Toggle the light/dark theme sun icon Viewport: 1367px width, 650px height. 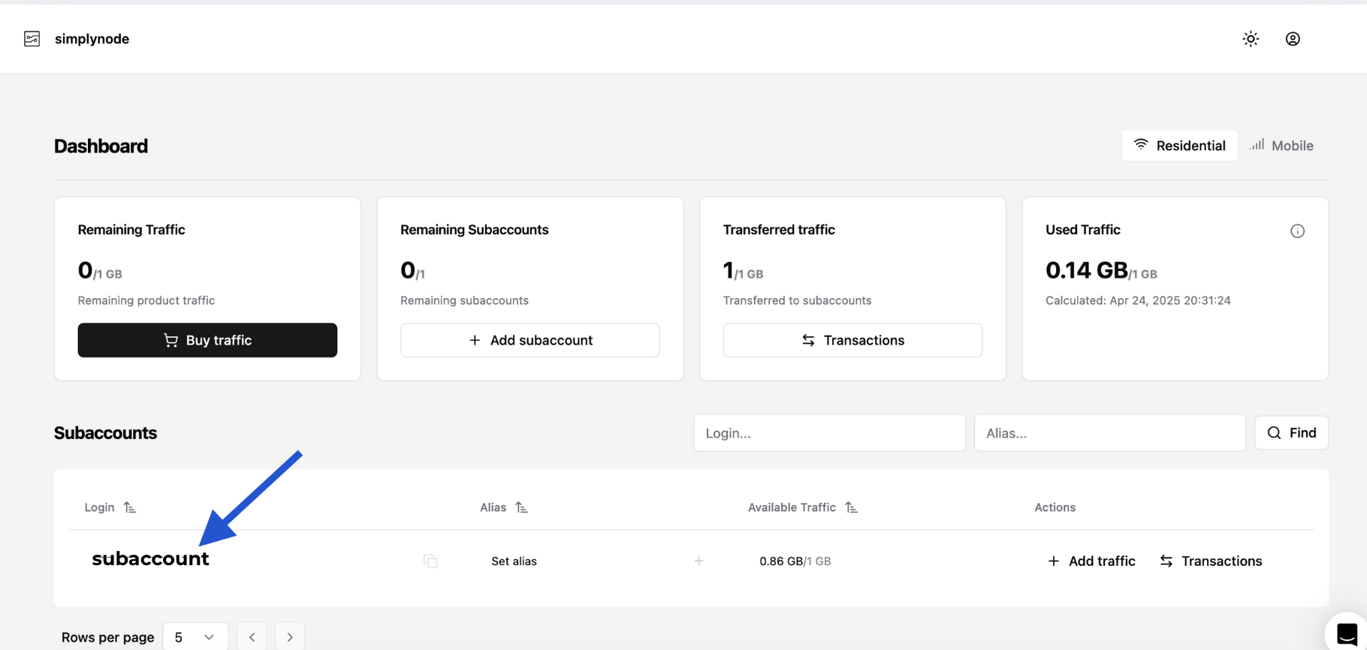(x=1251, y=39)
